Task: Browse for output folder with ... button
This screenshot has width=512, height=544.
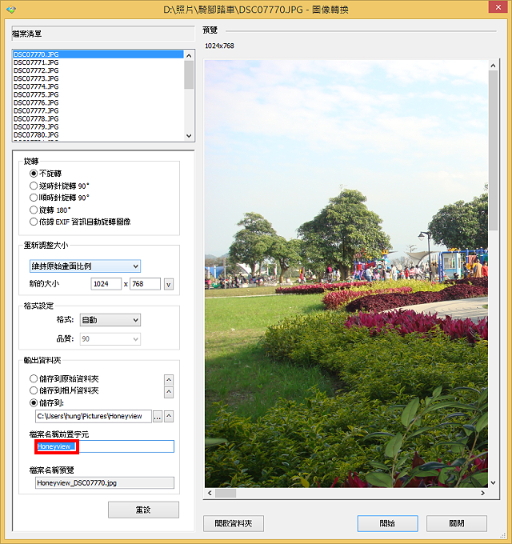Action: coord(158,416)
